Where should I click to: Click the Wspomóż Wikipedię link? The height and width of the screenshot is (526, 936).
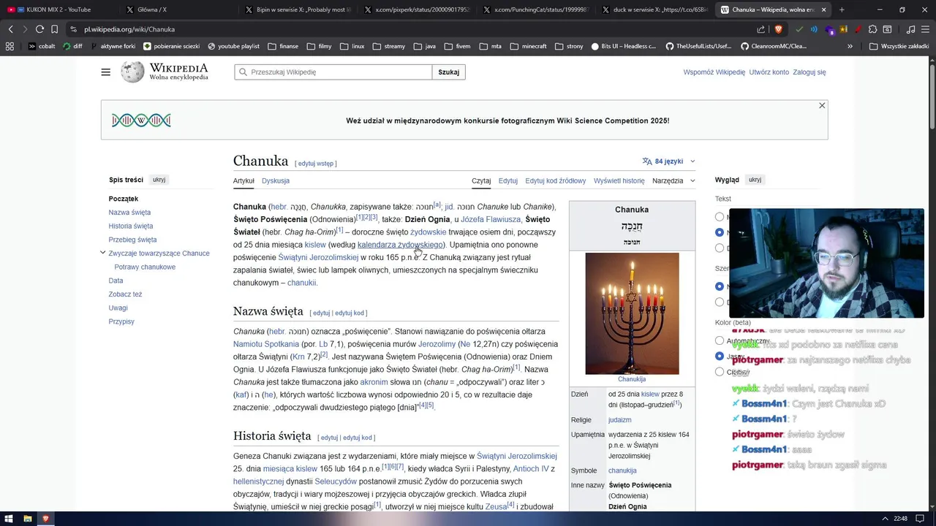pyautogui.click(x=714, y=72)
